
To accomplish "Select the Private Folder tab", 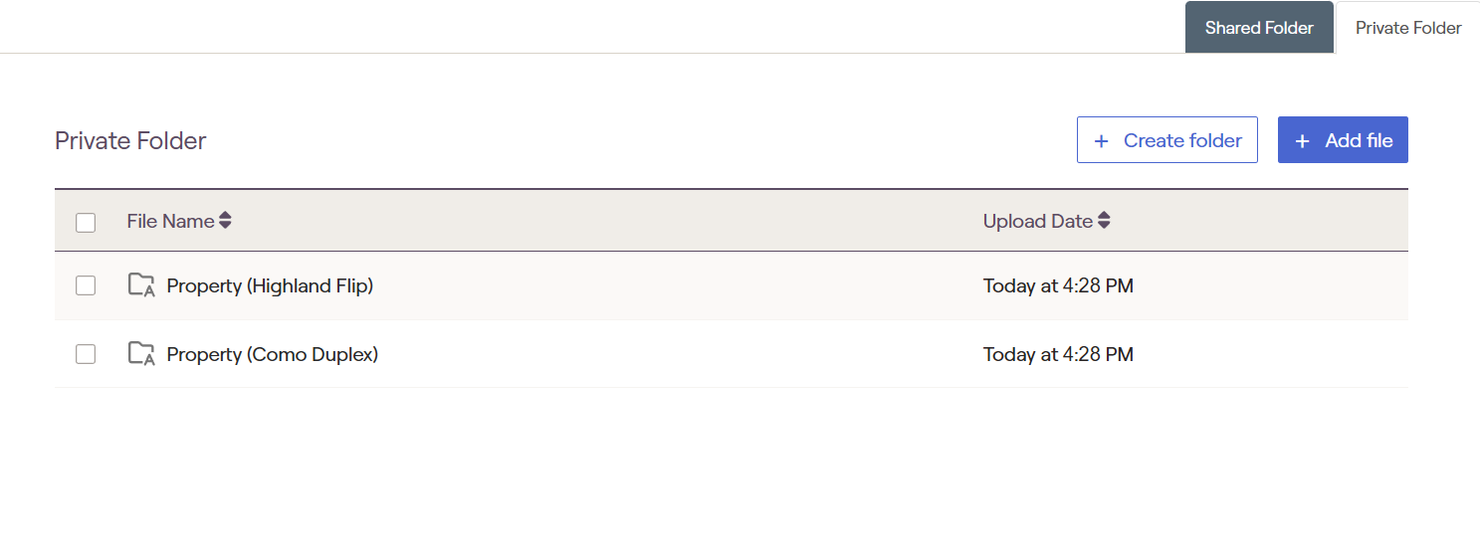I will [x=1408, y=28].
